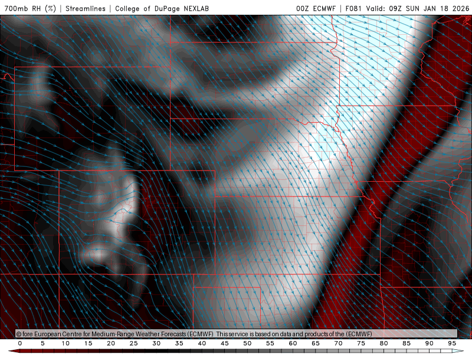472x354 pixels.
Task: Click the '5' value on color scale
Action: [x=42, y=343]
